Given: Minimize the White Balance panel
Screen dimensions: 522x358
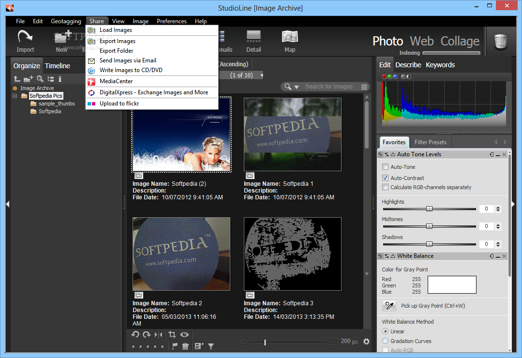Looking at the screenshot, I should pyautogui.click(x=498, y=256).
